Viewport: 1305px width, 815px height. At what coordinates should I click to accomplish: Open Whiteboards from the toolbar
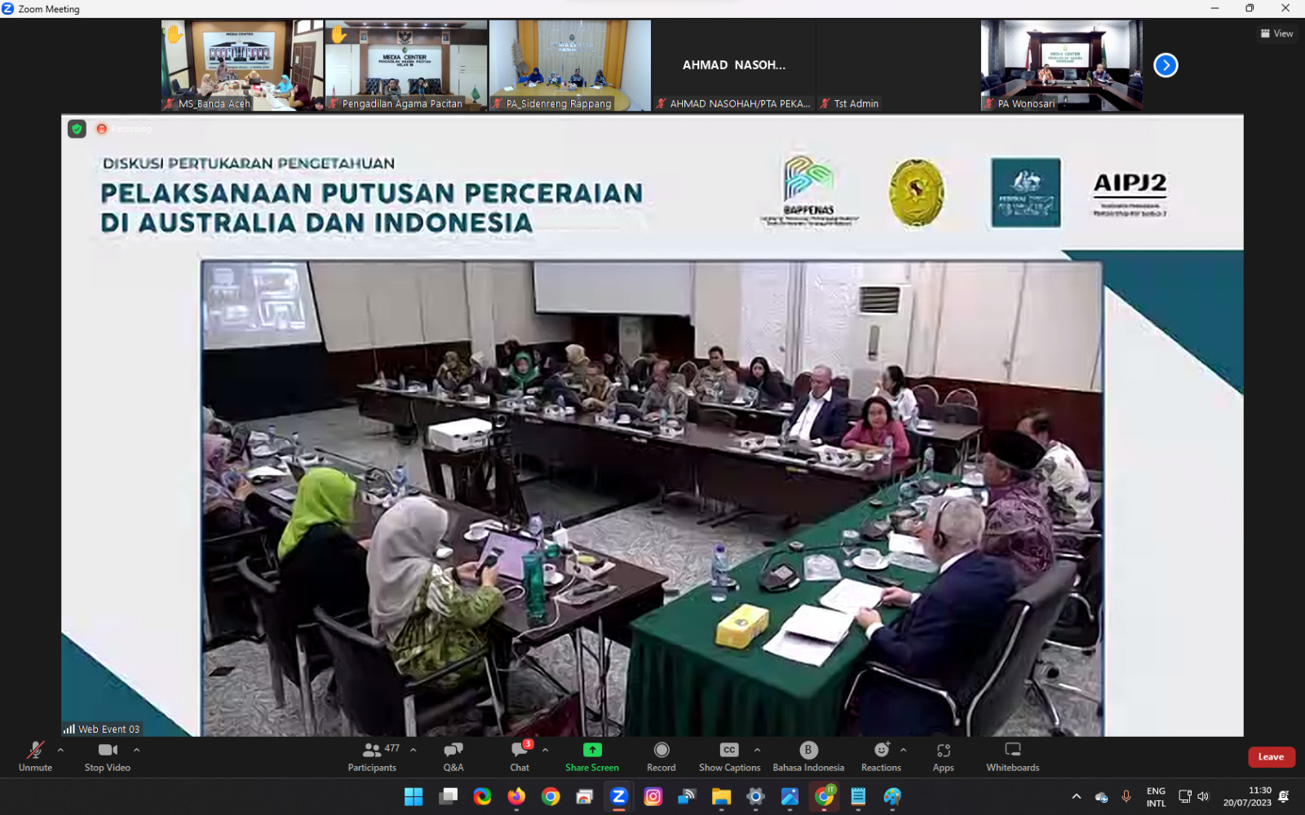1012,756
